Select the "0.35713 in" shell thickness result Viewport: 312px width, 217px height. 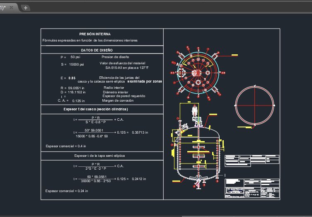[140, 132]
